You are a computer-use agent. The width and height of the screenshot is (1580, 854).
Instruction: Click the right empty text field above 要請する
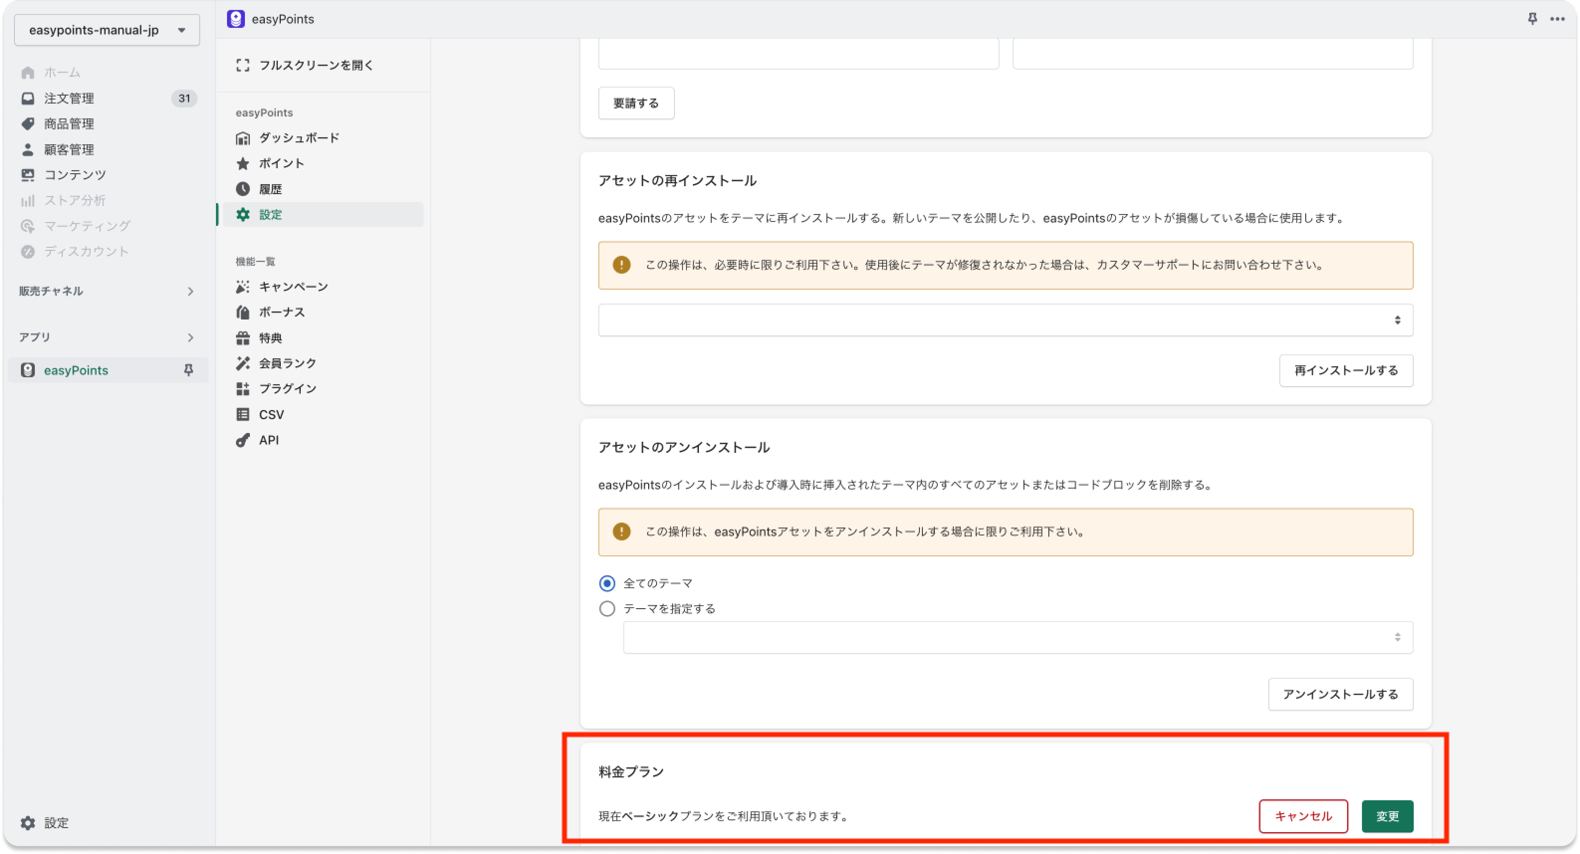[x=1213, y=53]
